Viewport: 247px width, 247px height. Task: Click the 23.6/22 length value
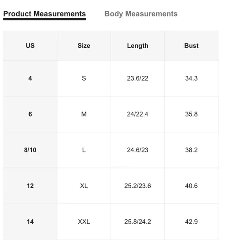(x=137, y=78)
